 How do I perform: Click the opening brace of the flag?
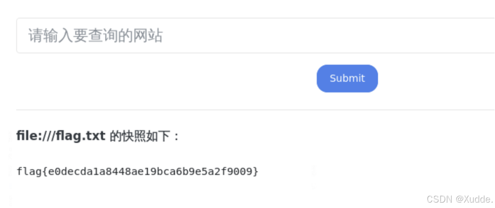tap(44, 171)
